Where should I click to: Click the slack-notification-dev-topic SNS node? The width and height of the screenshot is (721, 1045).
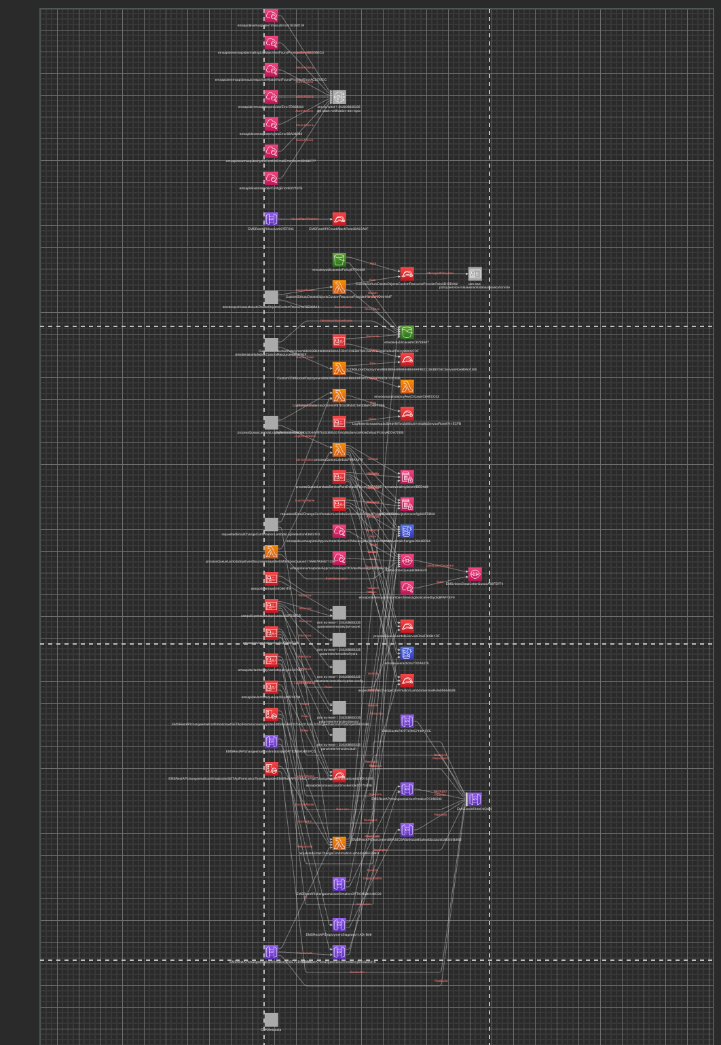click(x=339, y=97)
